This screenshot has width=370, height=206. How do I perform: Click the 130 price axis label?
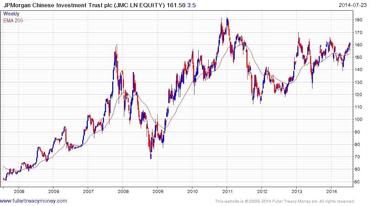point(358,82)
